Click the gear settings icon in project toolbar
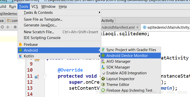Viewport: 190px width, 97px height. click(x=15, y=27)
